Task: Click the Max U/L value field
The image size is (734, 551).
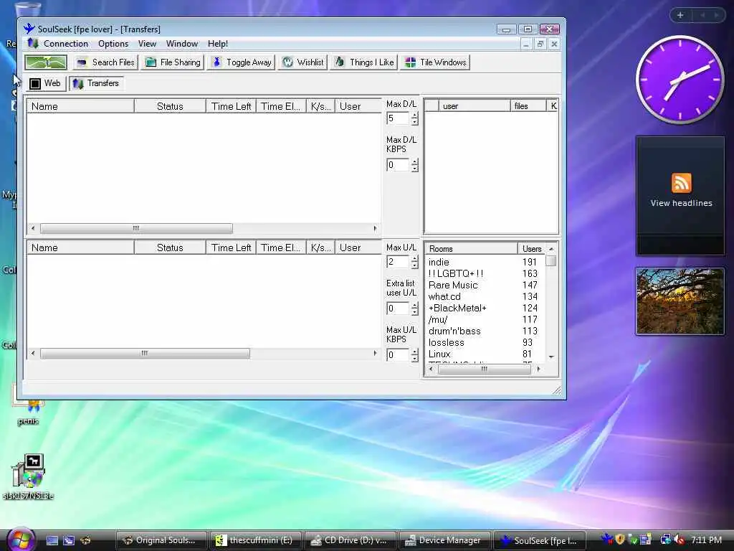Action: 398,262
